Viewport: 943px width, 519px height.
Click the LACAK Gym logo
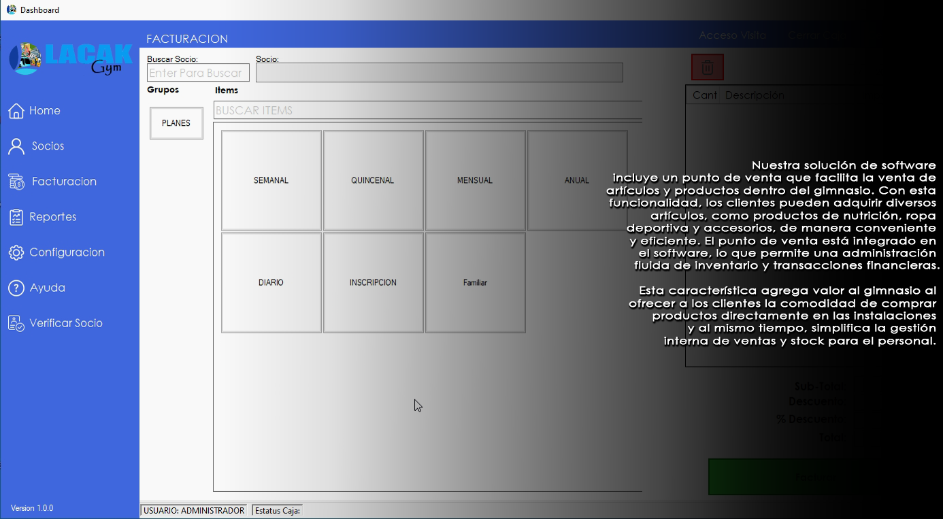pos(69,59)
